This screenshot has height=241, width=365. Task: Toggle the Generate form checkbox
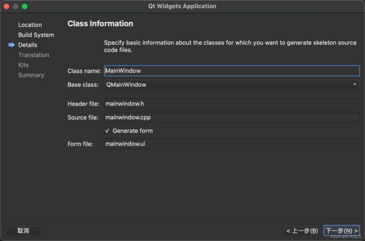pyautogui.click(x=107, y=131)
